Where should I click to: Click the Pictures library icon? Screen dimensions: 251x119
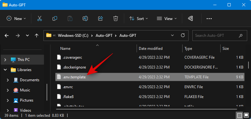[x=16, y=100]
